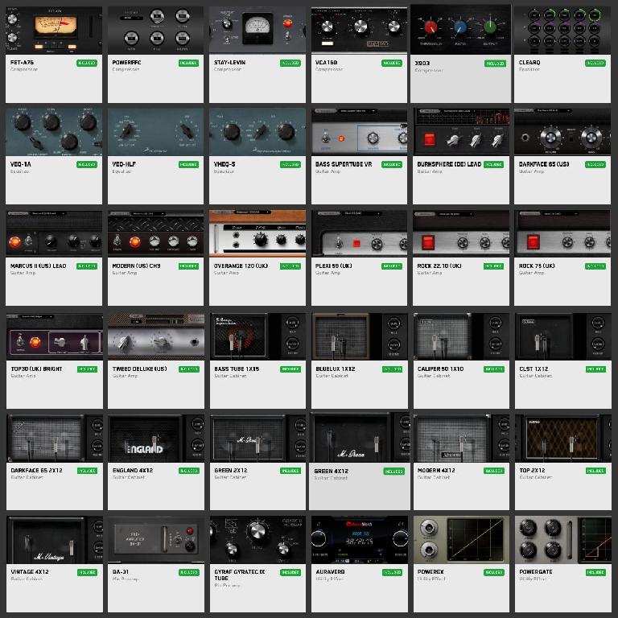Select the VEQ-1A equalizer thumbnail
618x618 pixels.
click(54, 132)
